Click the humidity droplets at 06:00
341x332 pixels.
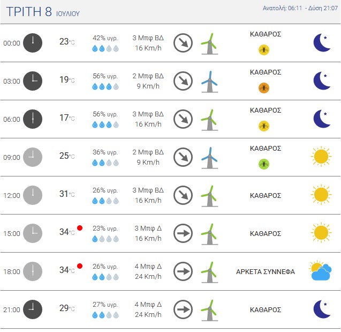click(105, 125)
